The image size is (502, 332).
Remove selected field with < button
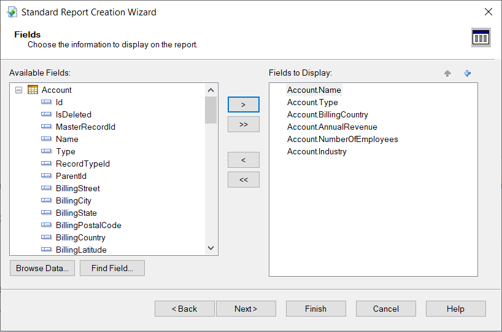click(243, 160)
